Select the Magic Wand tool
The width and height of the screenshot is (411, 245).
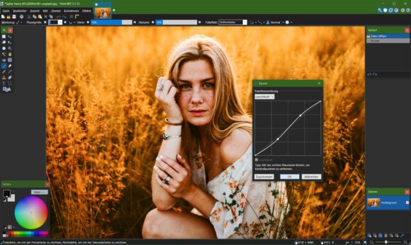4,54
